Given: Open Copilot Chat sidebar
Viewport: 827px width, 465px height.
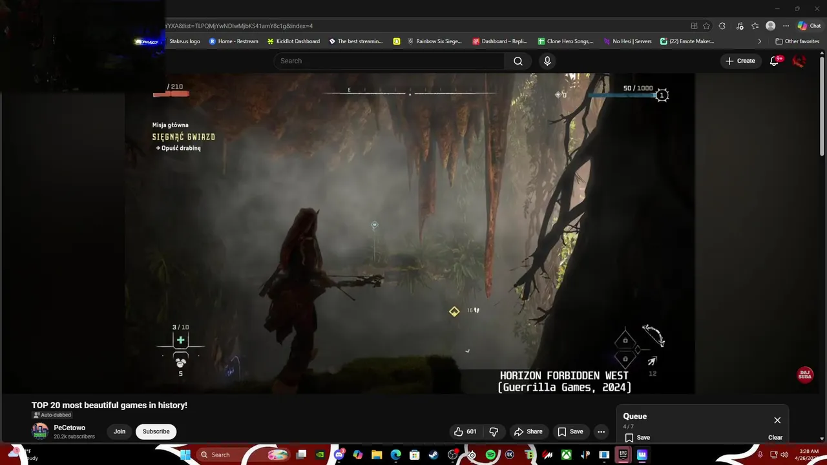Looking at the screenshot, I should 809,26.
